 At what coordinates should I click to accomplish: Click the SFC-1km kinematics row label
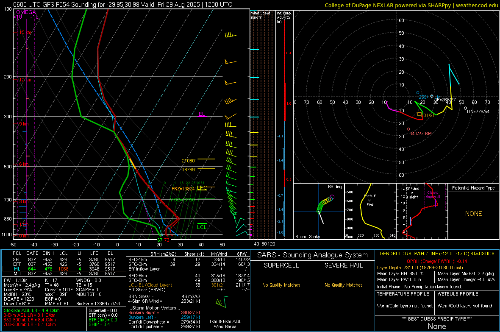138,259
